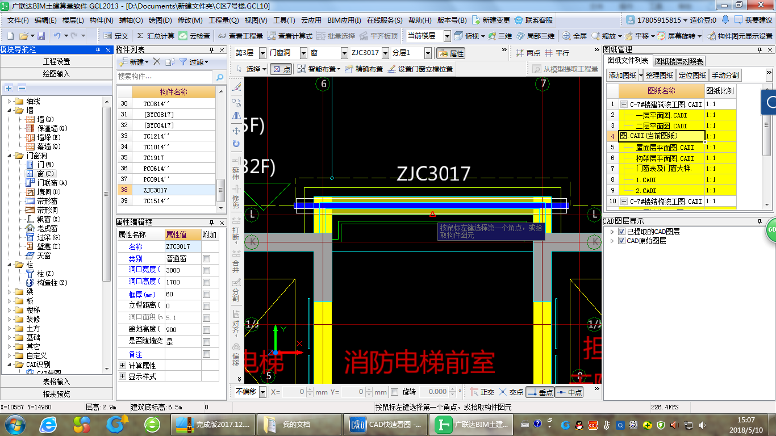The height and width of the screenshot is (436, 776).
Task: Click the 分割 (split) tool in the vertical toolbar
Action: (236, 291)
